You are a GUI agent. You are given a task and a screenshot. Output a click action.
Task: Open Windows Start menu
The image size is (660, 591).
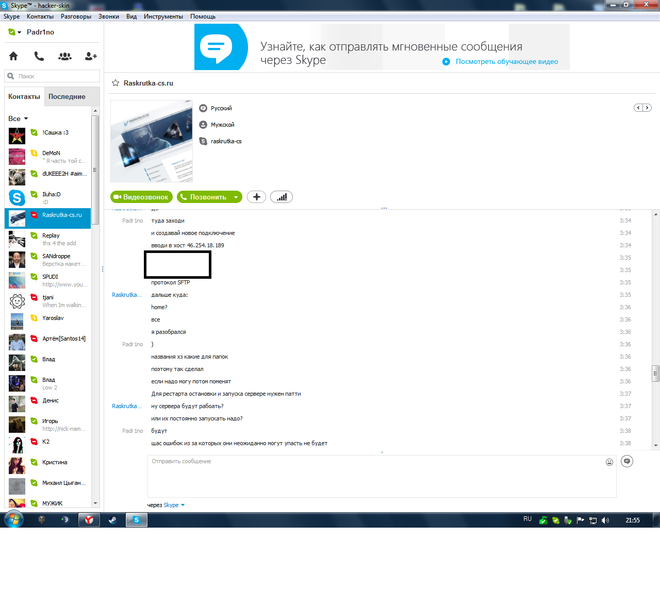[x=13, y=519]
